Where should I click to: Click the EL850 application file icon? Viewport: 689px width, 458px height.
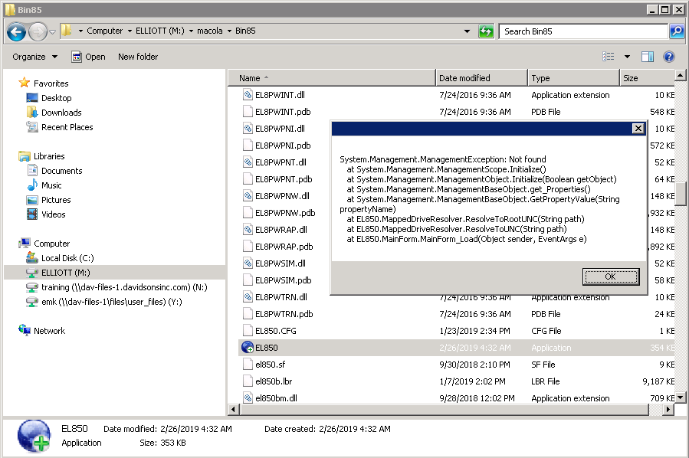pyautogui.click(x=248, y=348)
